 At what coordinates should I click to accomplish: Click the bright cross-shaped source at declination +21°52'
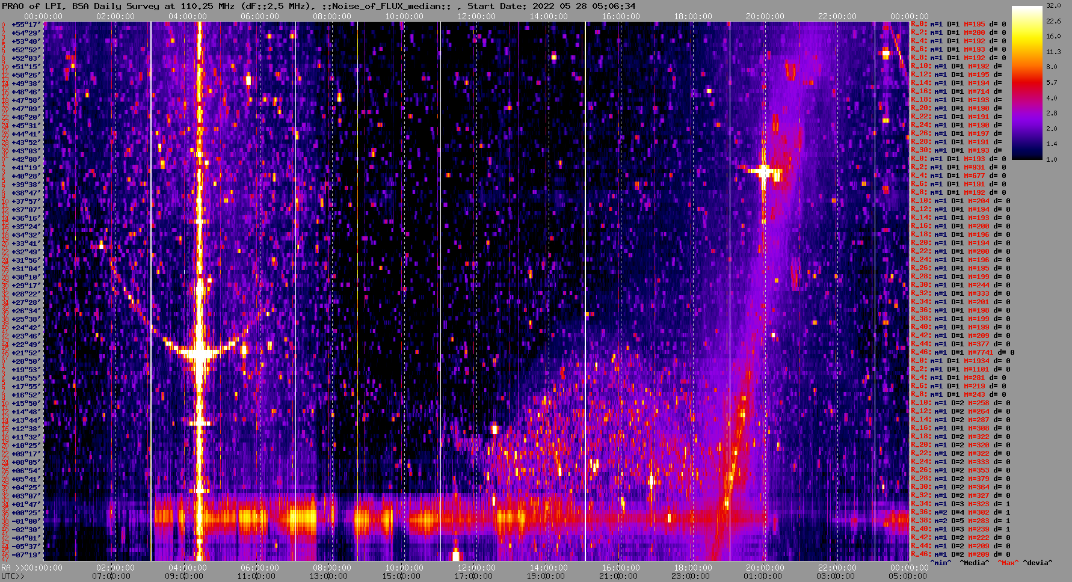coord(200,353)
